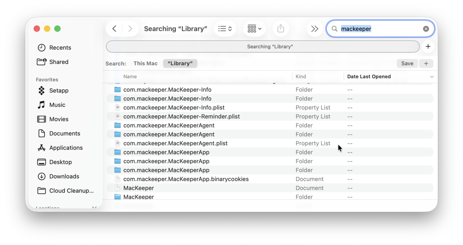This screenshot has width=463, height=245.
Task: Select com.mackeeper.MacKeeperAgent.plist file
Action: [x=270, y=143]
